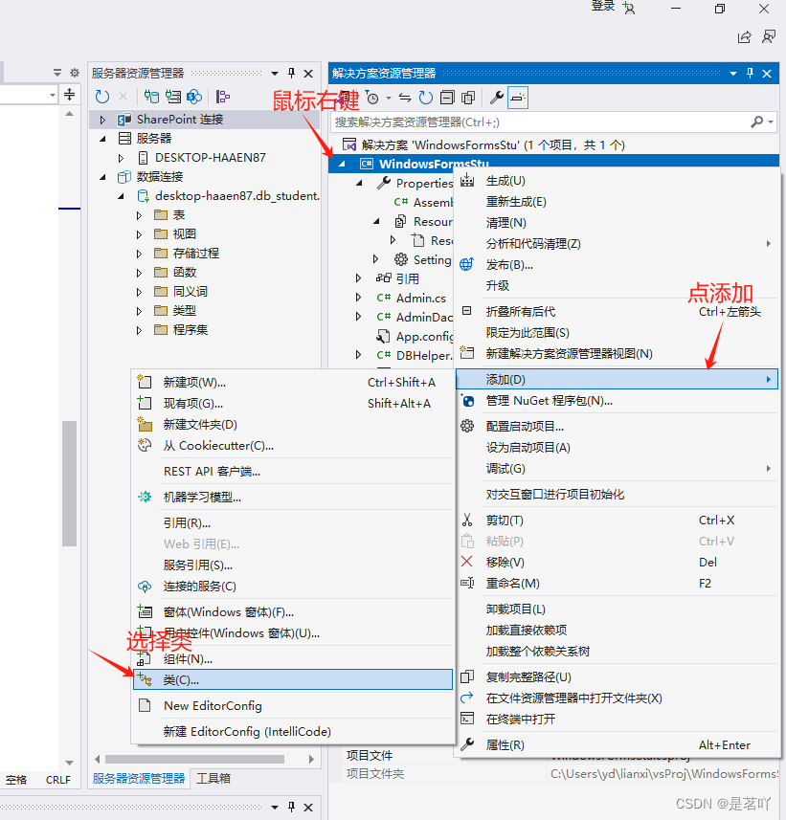This screenshot has height=820, width=786.
Task: Toggle the pin on Server Explorer panel
Action: (x=292, y=74)
